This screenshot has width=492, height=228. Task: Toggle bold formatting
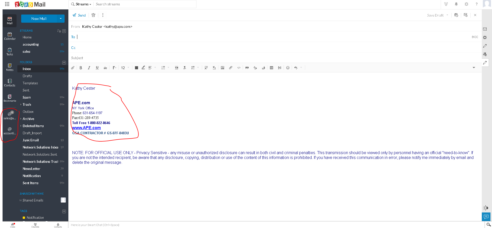(81, 68)
